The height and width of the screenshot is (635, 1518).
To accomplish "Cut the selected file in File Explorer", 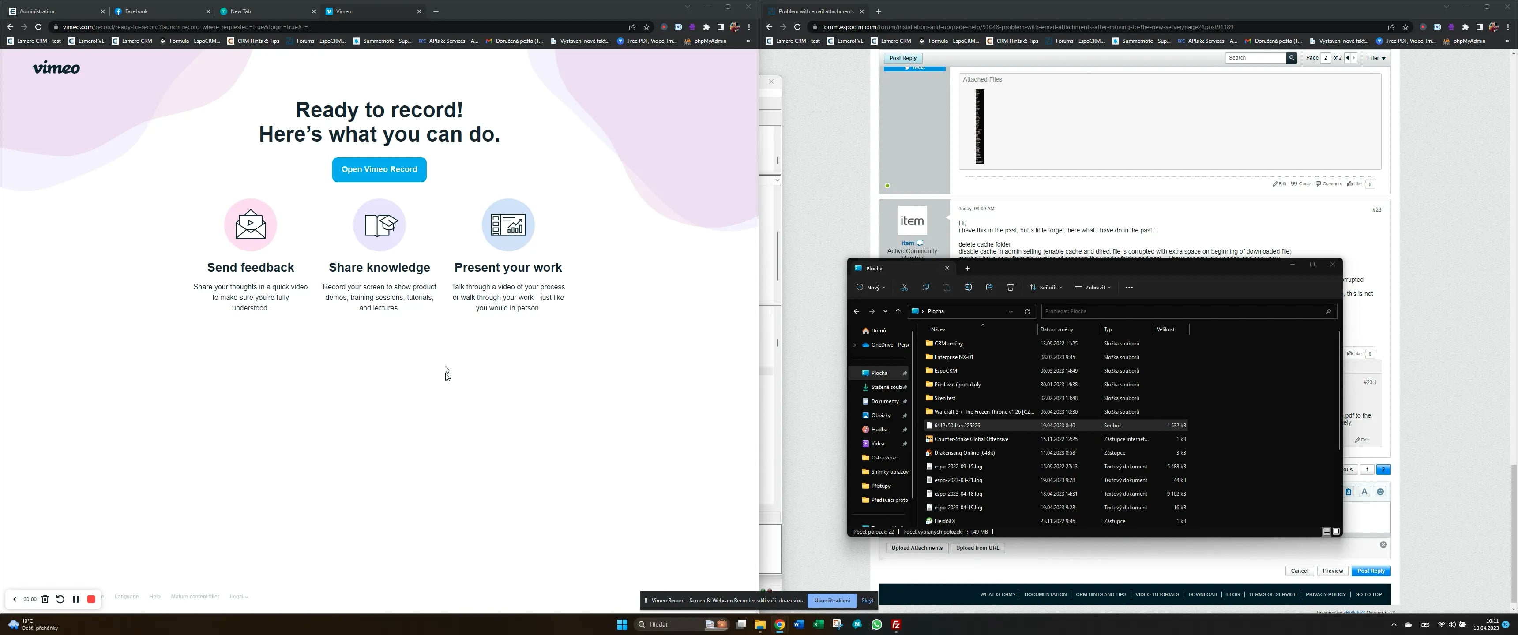I will pos(904,288).
